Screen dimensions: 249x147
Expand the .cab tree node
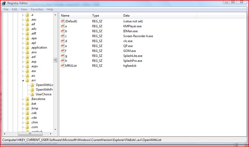pos(23,113)
